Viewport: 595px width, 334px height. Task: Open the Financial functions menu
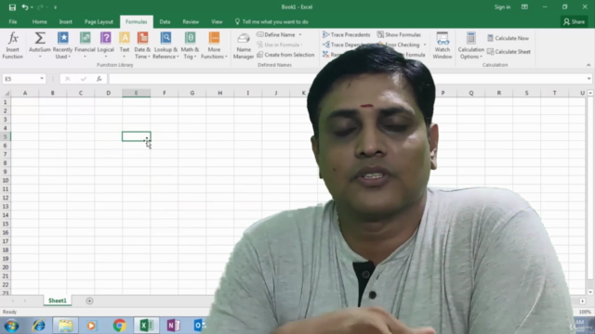click(x=85, y=45)
